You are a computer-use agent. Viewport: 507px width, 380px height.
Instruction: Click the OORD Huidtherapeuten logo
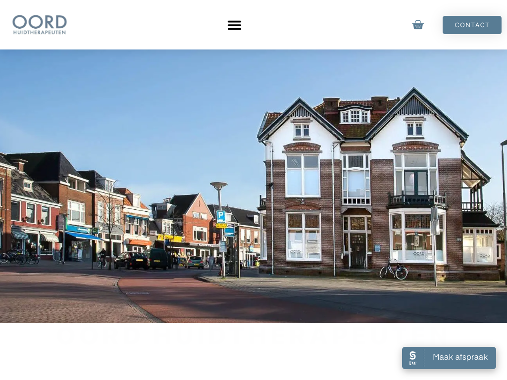40,22
